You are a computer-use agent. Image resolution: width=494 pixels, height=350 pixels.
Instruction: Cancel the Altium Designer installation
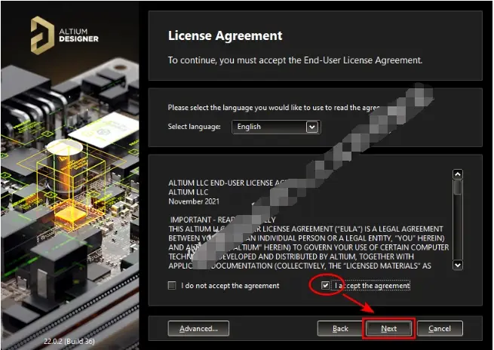440,329
